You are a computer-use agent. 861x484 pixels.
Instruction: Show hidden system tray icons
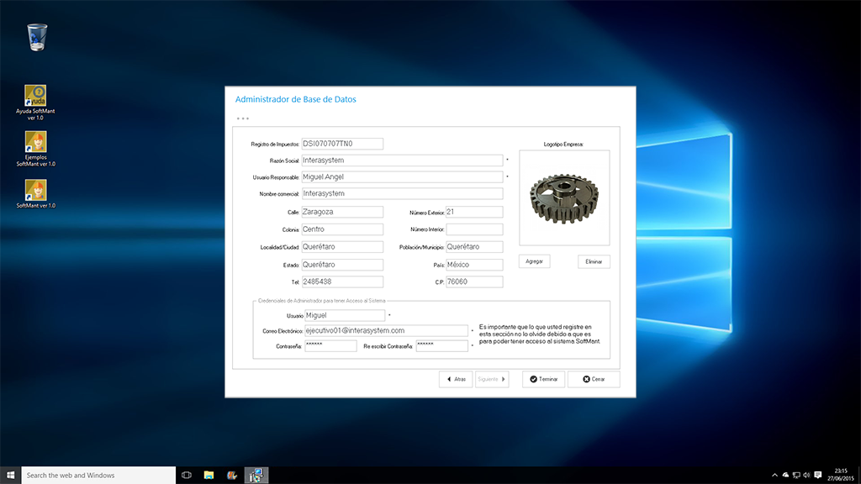coord(774,475)
